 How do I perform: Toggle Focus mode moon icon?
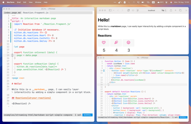129,2
